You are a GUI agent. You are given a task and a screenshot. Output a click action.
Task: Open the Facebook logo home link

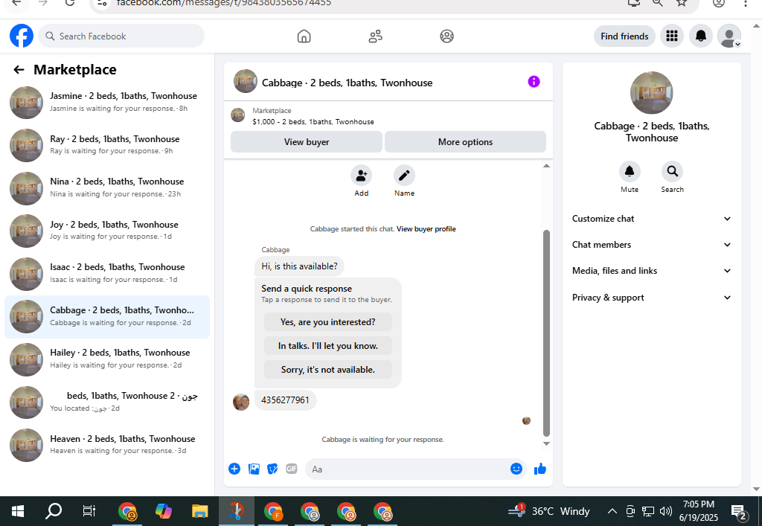pos(22,36)
